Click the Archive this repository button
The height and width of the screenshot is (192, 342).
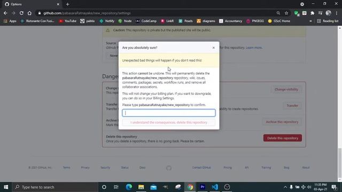(x=282, y=122)
